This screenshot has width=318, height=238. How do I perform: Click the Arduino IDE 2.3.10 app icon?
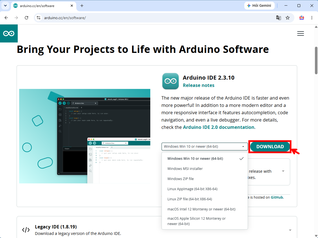pyautogui.click(x=170, y=81)
